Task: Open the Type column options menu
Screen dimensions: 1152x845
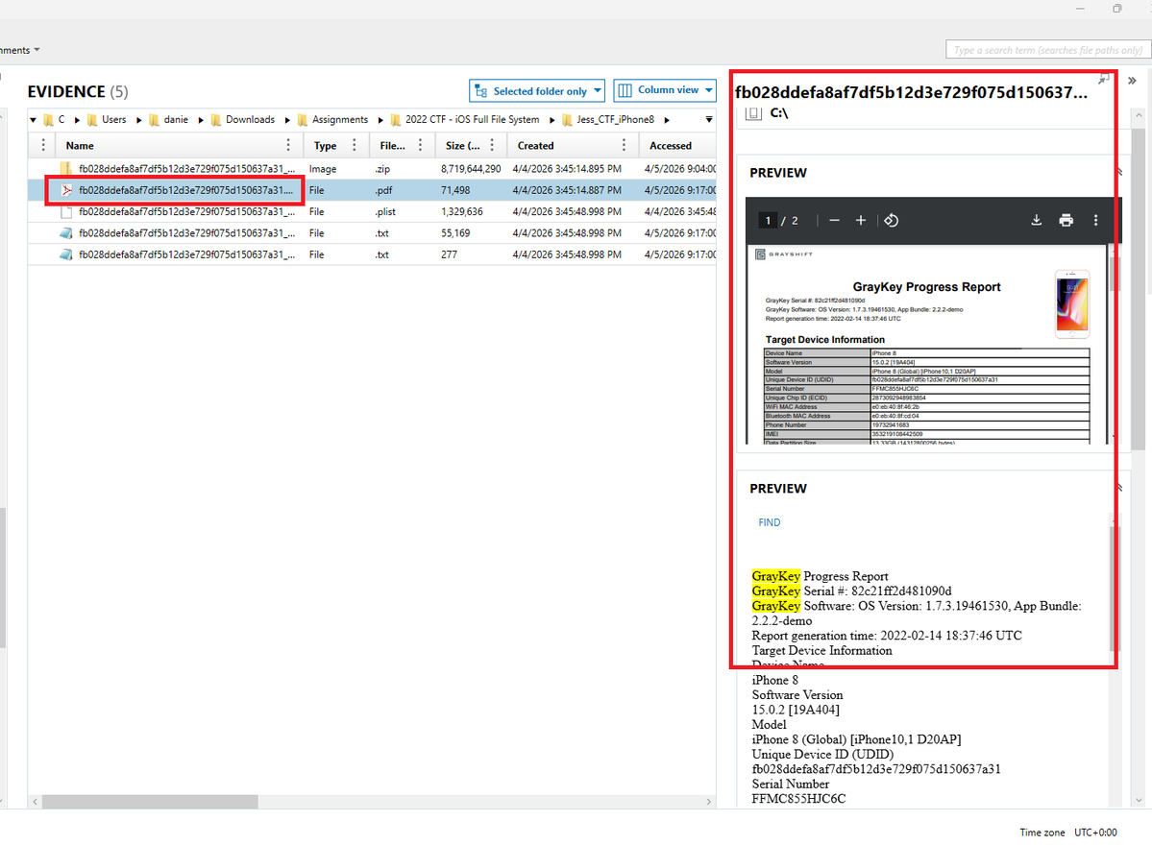Action: click(355, 145)
